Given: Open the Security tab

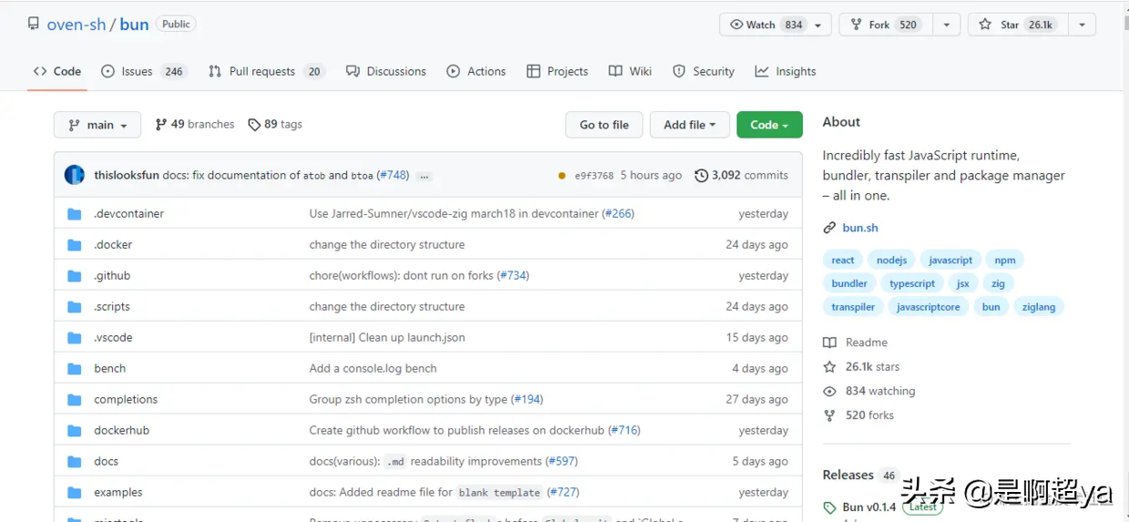Looking at the screenshot, I should 703,71.
